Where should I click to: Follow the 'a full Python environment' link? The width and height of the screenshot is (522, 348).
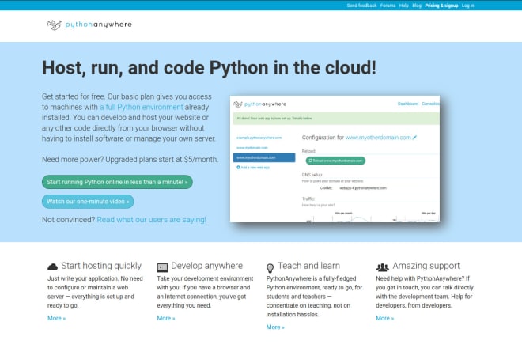(142, 107)
